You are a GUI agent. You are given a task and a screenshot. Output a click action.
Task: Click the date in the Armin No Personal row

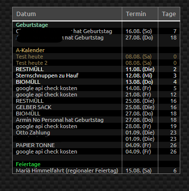[x=139, y=120]
